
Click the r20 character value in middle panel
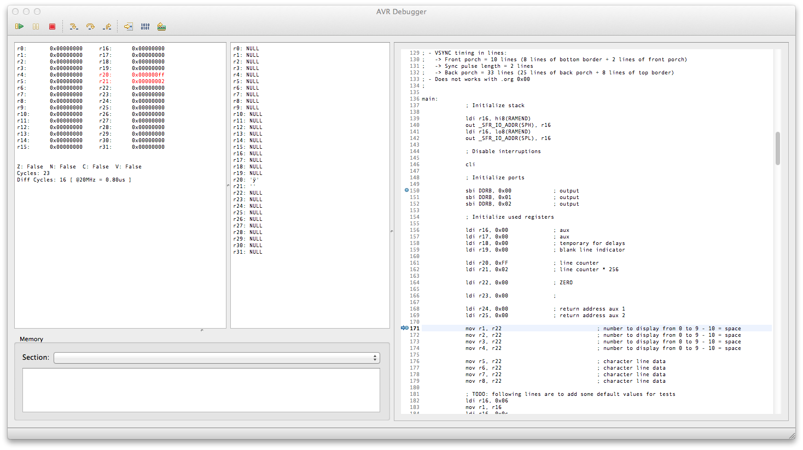point(254,180)
